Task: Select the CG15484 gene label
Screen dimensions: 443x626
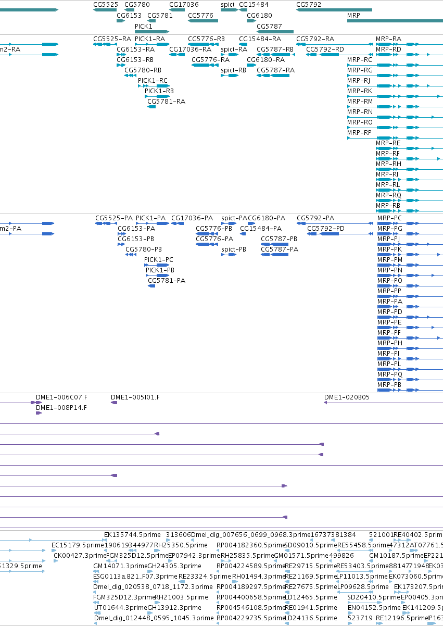Action: pyautogui.click(x=254, y=4)
